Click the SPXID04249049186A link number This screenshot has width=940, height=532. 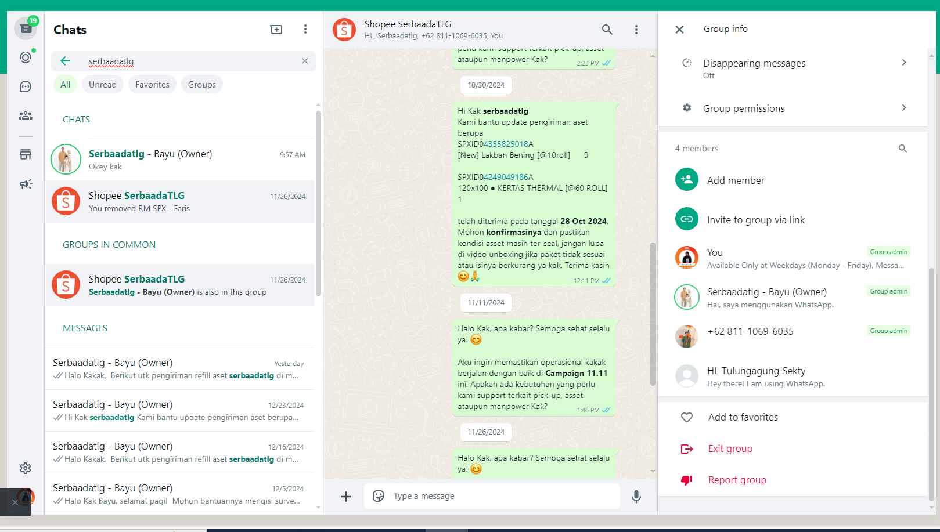point(506,177)
